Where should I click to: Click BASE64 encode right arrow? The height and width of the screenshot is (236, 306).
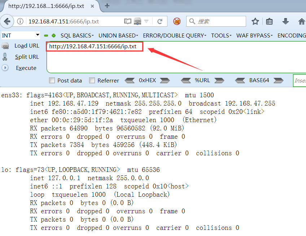[x=279, y=80]
